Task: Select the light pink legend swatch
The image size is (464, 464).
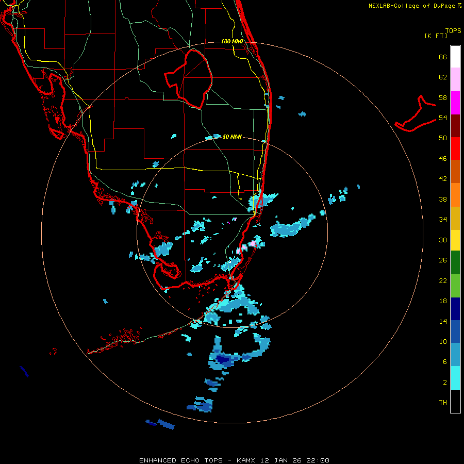Action: tap(455, 79)
